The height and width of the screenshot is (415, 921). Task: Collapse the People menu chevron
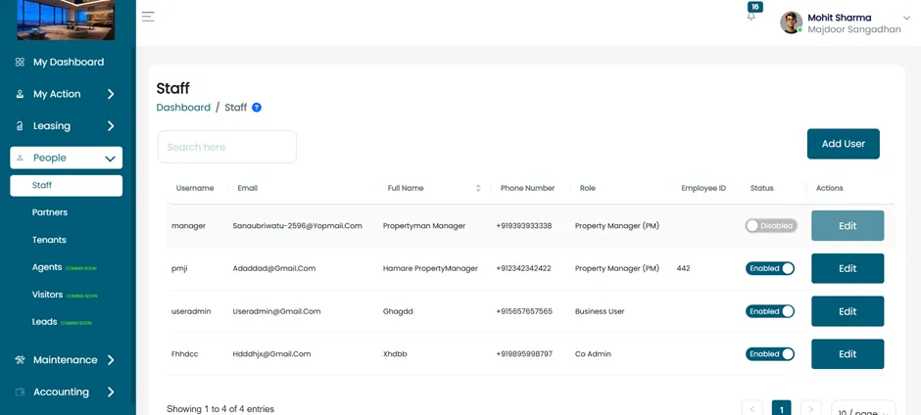point(110,158)
